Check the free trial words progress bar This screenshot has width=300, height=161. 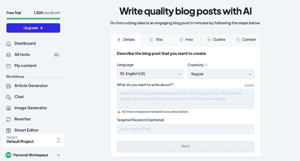pos(33,19)
